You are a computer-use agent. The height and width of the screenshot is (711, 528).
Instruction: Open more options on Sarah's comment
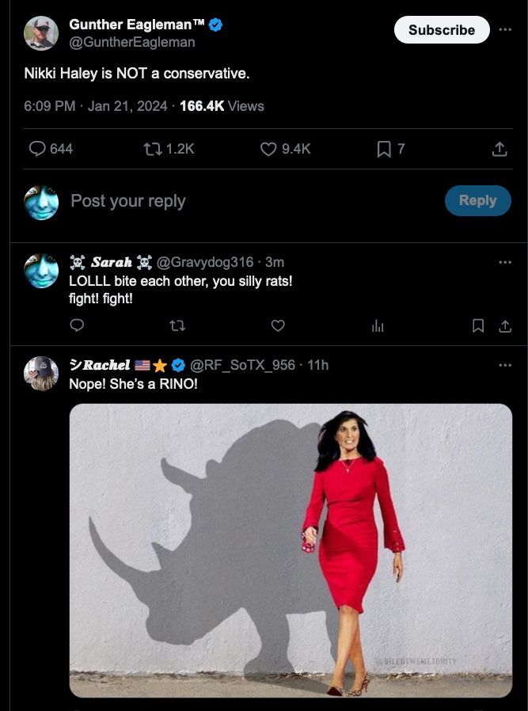coord(505,262)
